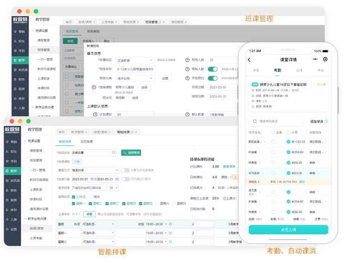Screen dimensions: 347x261
Task: Switch to the 日历排课 tab
Action: 87,142
